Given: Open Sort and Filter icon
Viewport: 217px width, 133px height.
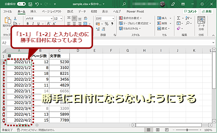Looking at the screenshot, I should tap(188, 18).
